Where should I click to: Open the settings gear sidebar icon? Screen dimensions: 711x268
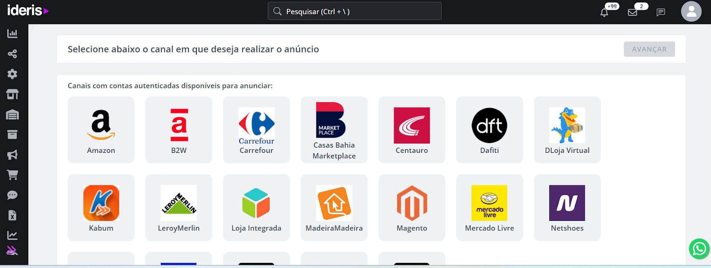click(12, 74)
